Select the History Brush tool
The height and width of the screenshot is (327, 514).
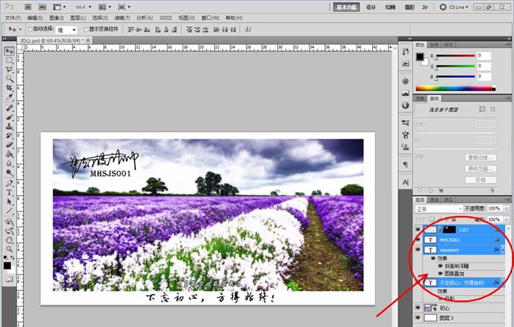pyautogui.click(x=9, y=135)
